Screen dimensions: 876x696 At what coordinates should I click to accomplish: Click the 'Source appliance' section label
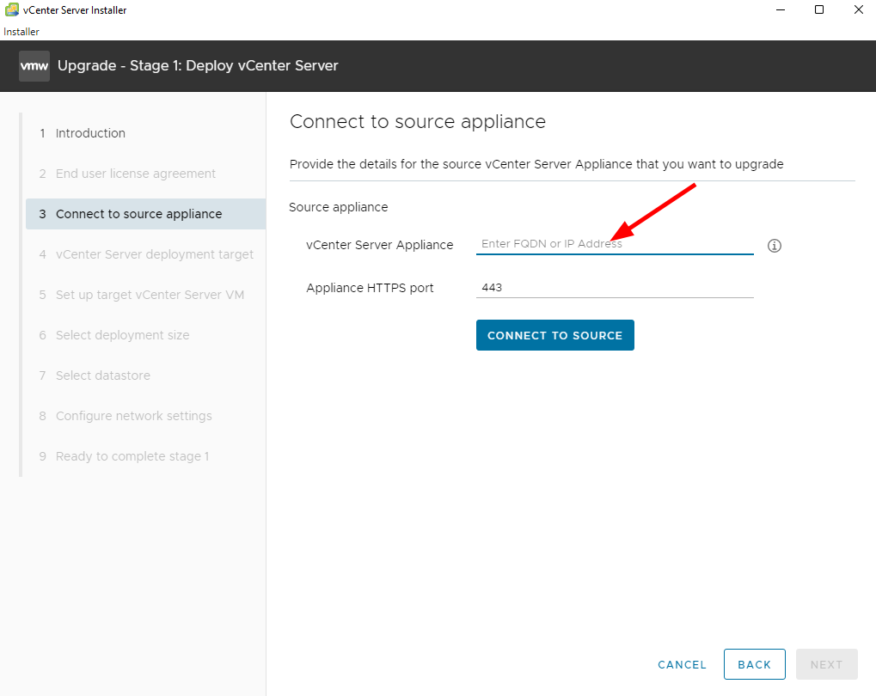(x=338, y=207)
